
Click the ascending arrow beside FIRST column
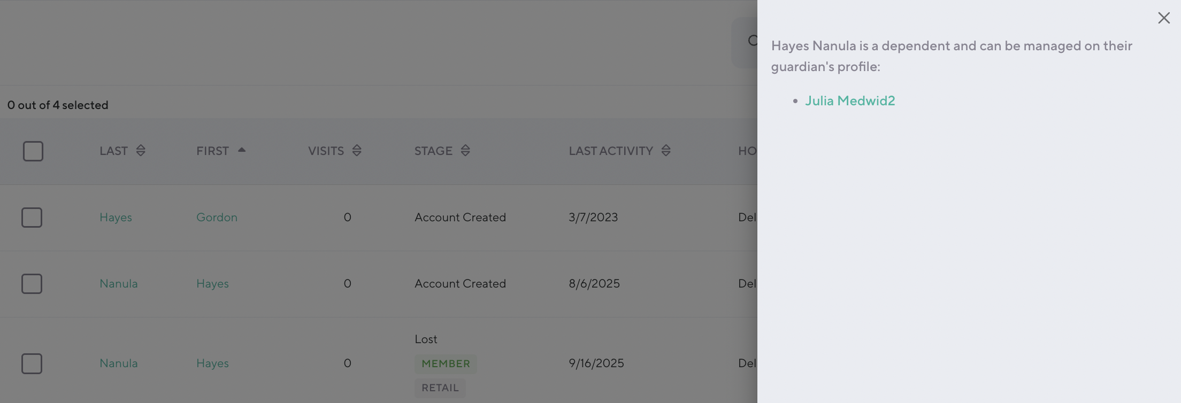(x=242, y=150)
